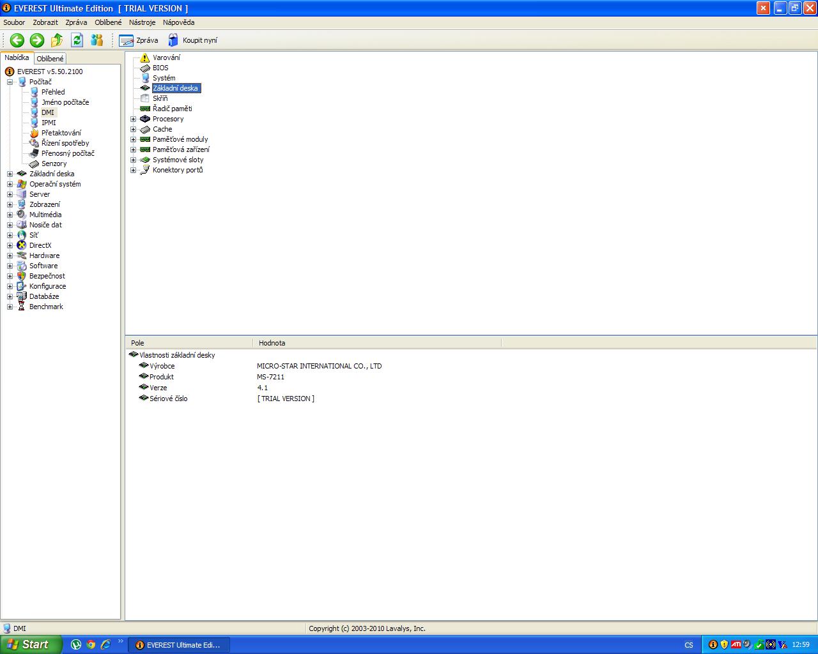Click the green Back arrow toolbar icon
The image size is (818, 654).
click(17, 40)
